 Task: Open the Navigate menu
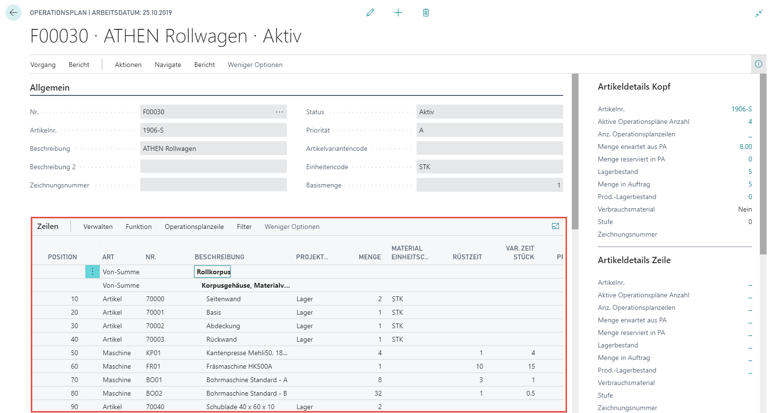pos(168,65)
